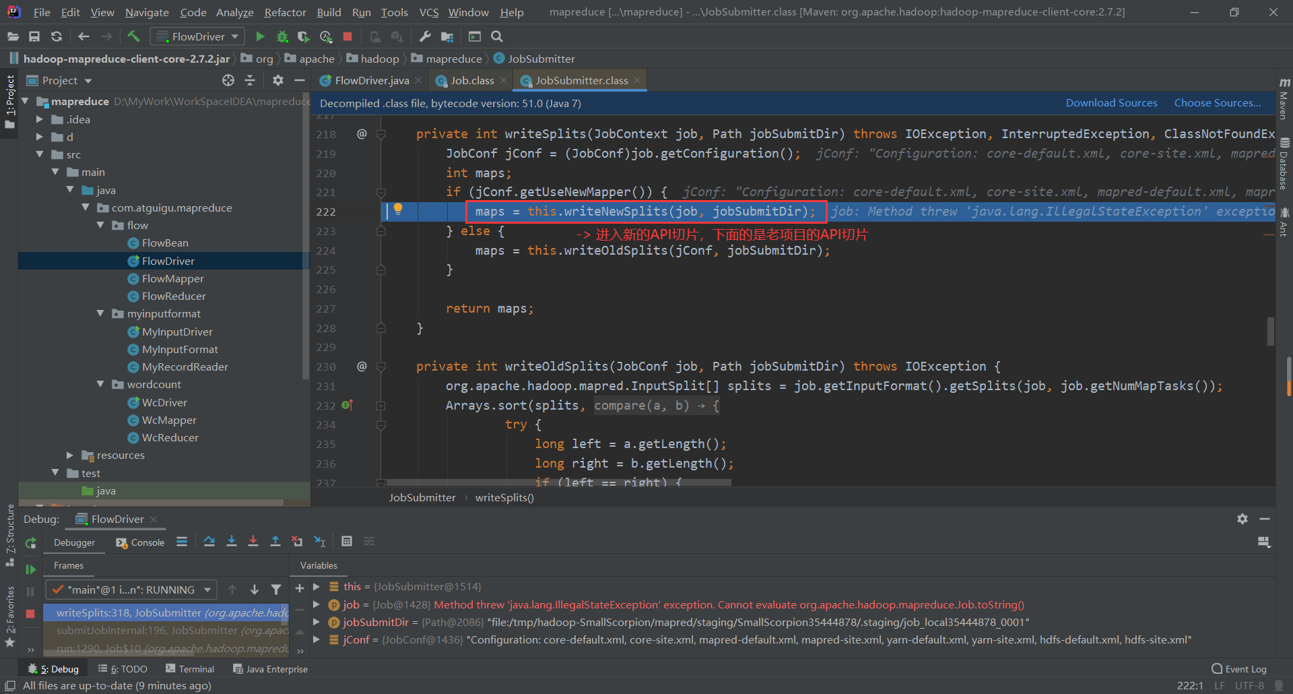1293x694 pixels.
Task: Open the 6: TODO tool window
Action: [123, 669]
